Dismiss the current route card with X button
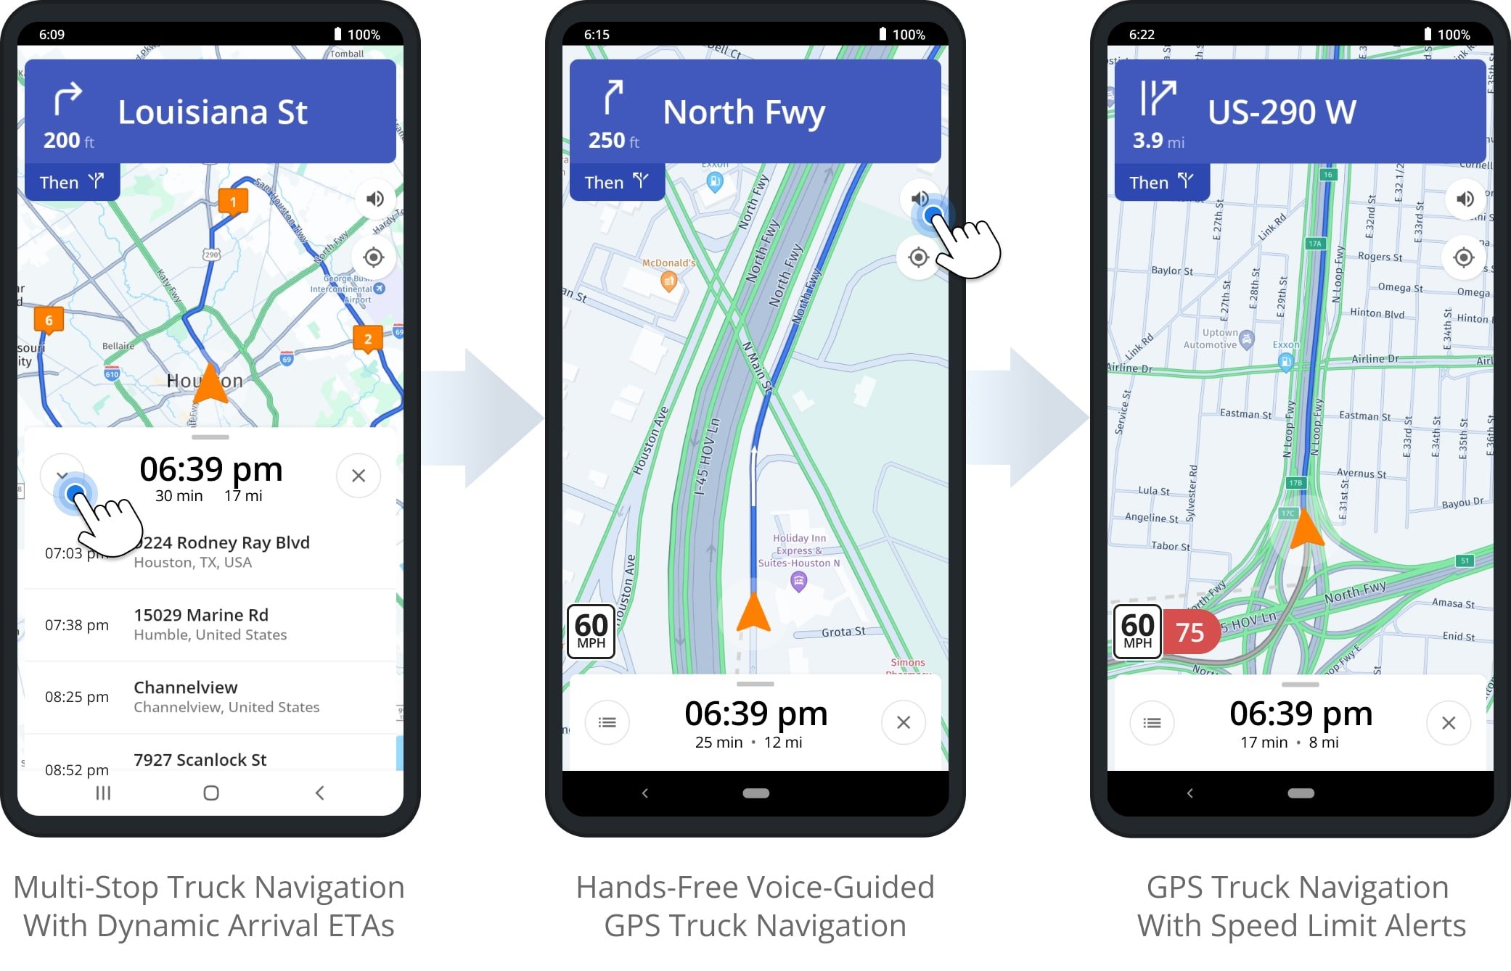Viewport: 1511px width, 971px height. (x=359, y=476)
